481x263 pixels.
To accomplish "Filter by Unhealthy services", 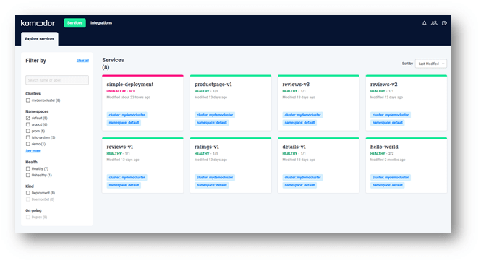I will [x=28, y=175].
